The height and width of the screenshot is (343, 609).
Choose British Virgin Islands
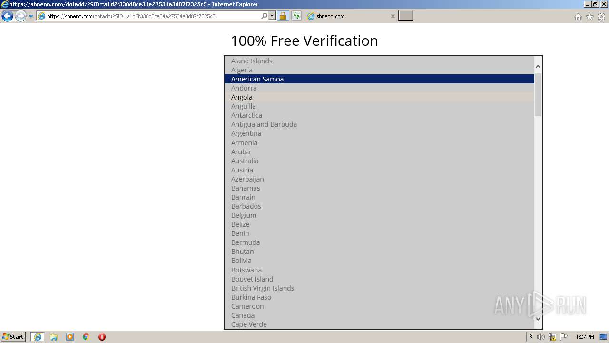click(x=379, y=288)
